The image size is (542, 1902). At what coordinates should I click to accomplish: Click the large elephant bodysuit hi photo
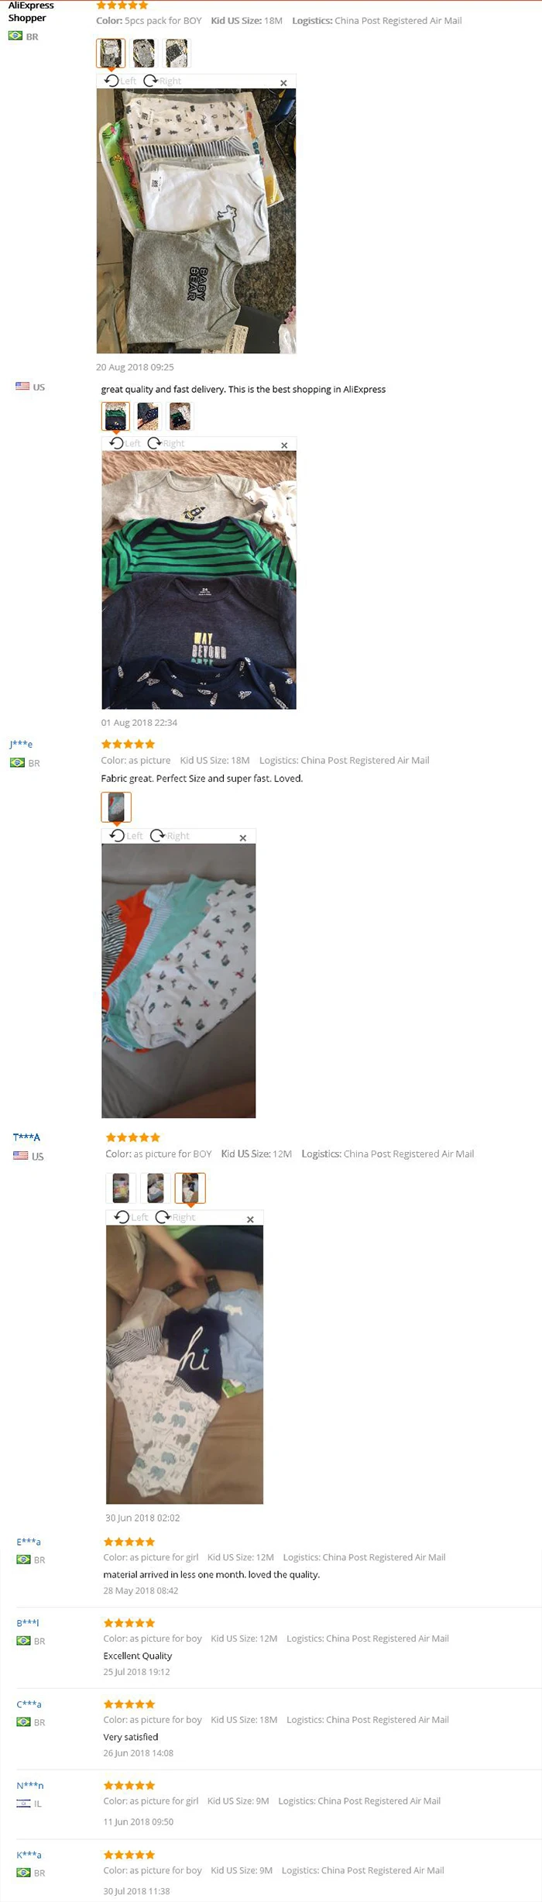[184, 1364]
